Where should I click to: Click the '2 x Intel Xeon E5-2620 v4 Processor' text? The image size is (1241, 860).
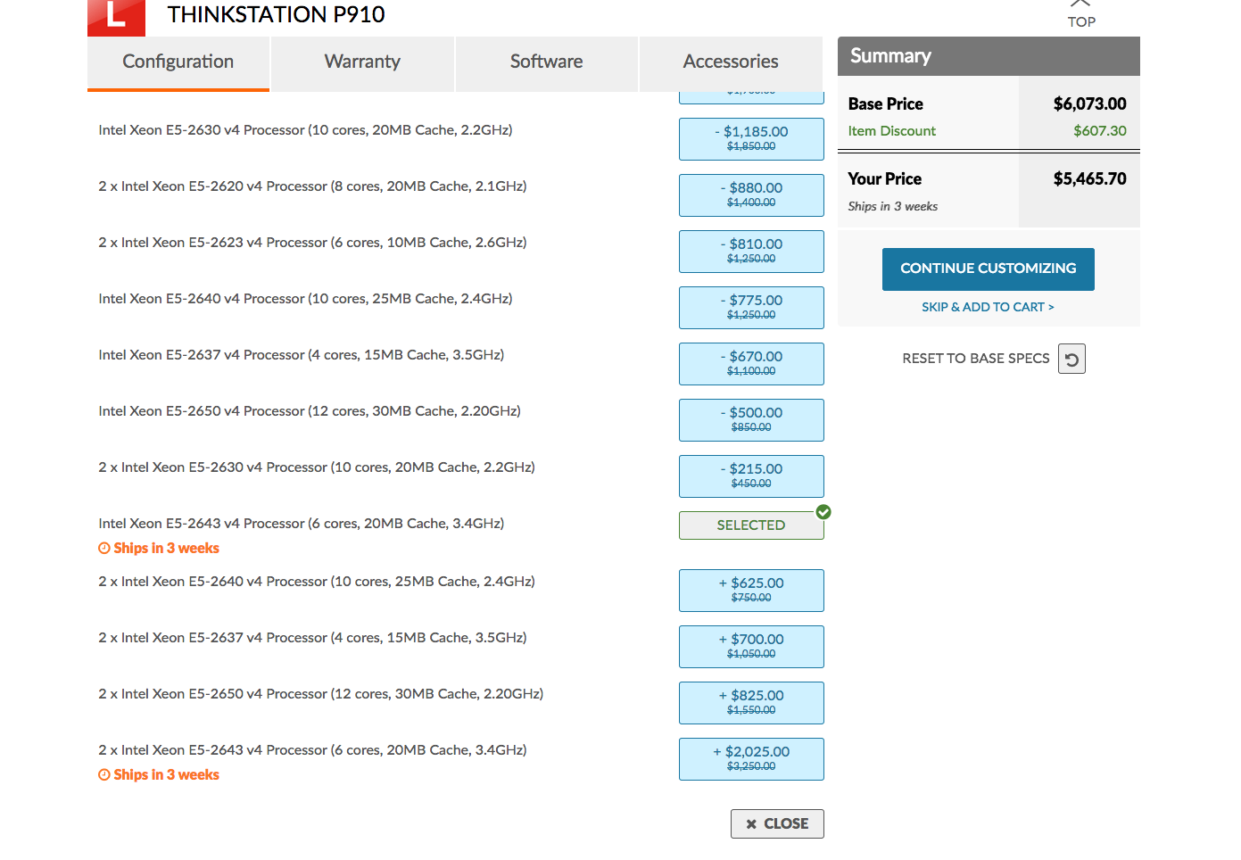[312, 186]
